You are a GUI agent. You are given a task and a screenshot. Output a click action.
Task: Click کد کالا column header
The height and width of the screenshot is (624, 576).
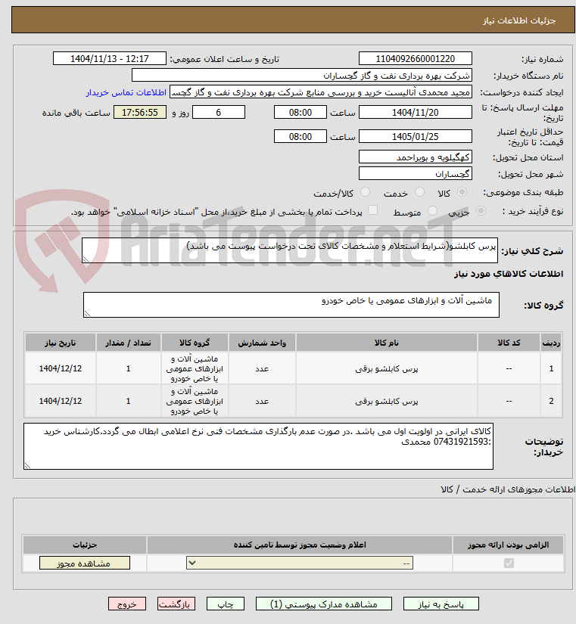tap(509, 343)
